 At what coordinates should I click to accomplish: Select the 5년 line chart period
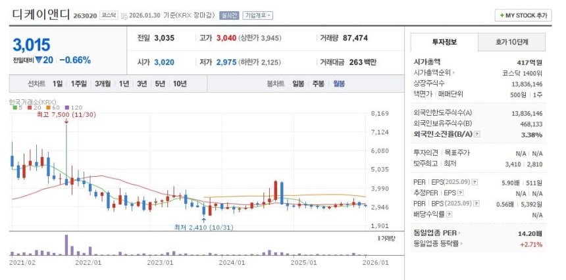pos(160,84)
